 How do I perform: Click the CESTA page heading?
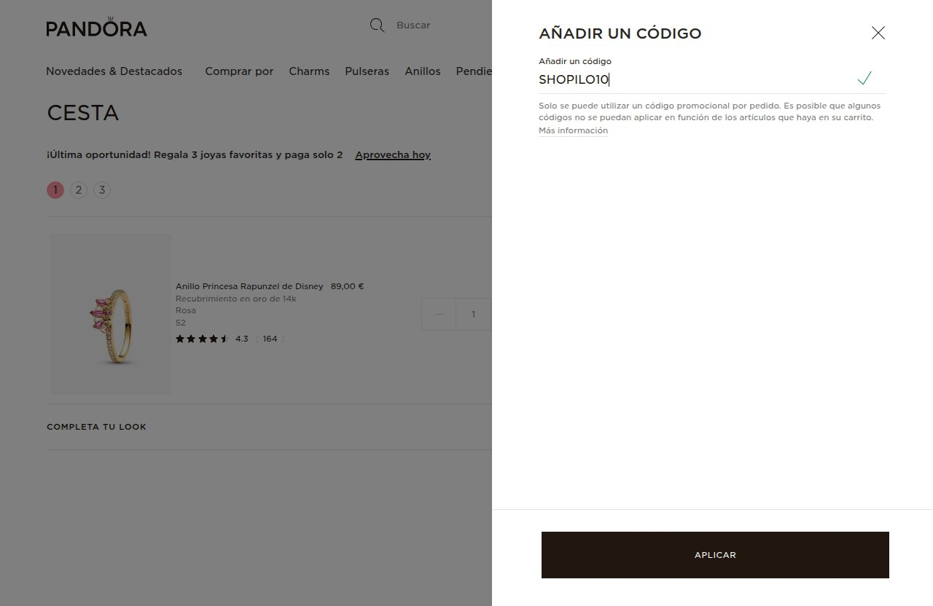(x=82, y=113)
